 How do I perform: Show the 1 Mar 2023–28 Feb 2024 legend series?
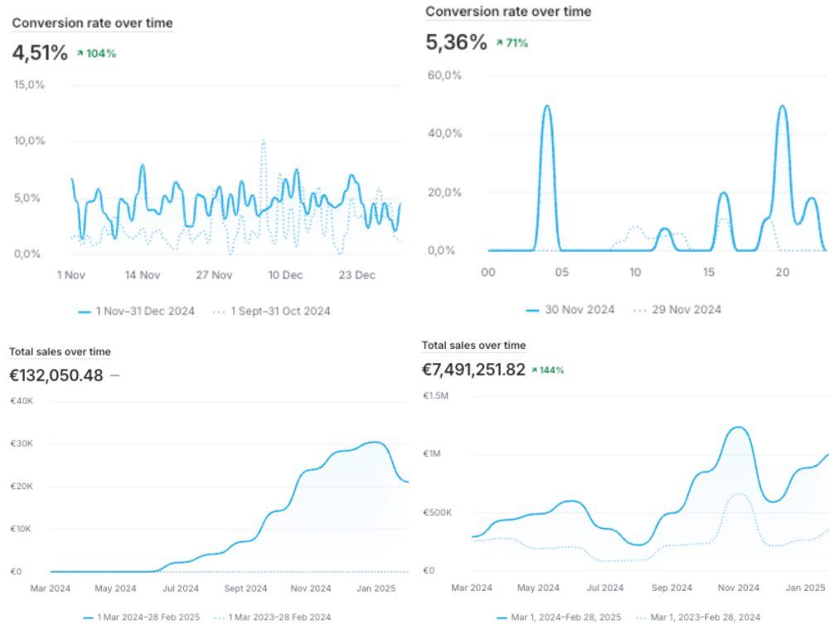tap(273, 617)
